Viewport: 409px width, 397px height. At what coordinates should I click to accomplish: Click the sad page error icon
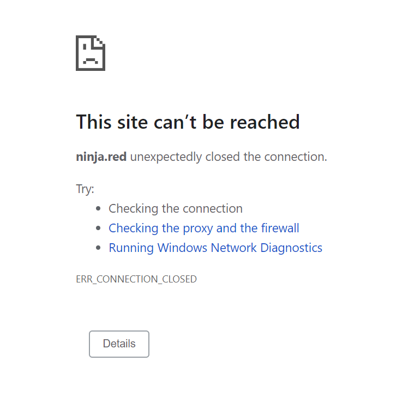90,53
